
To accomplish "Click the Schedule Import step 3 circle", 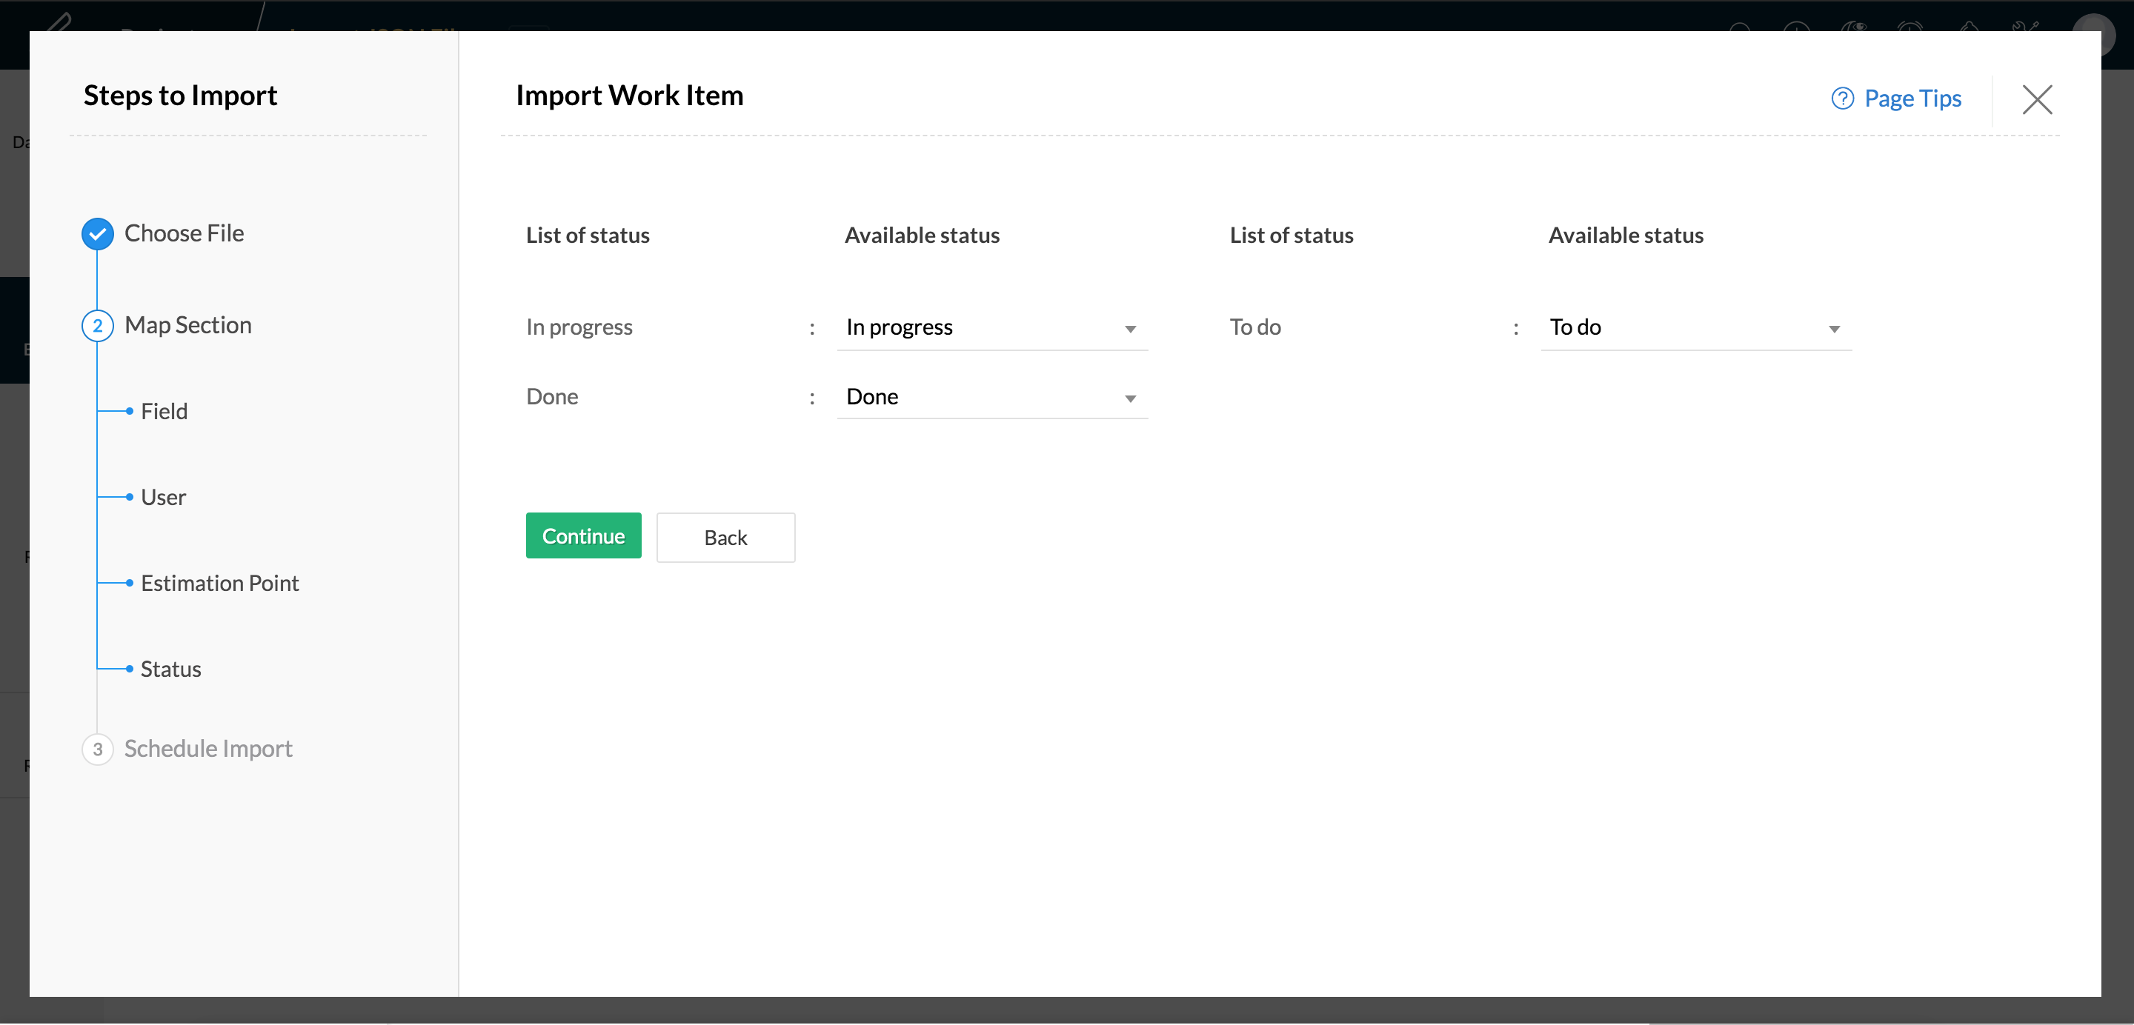I will pyautogui.click(x=98, y=749).
